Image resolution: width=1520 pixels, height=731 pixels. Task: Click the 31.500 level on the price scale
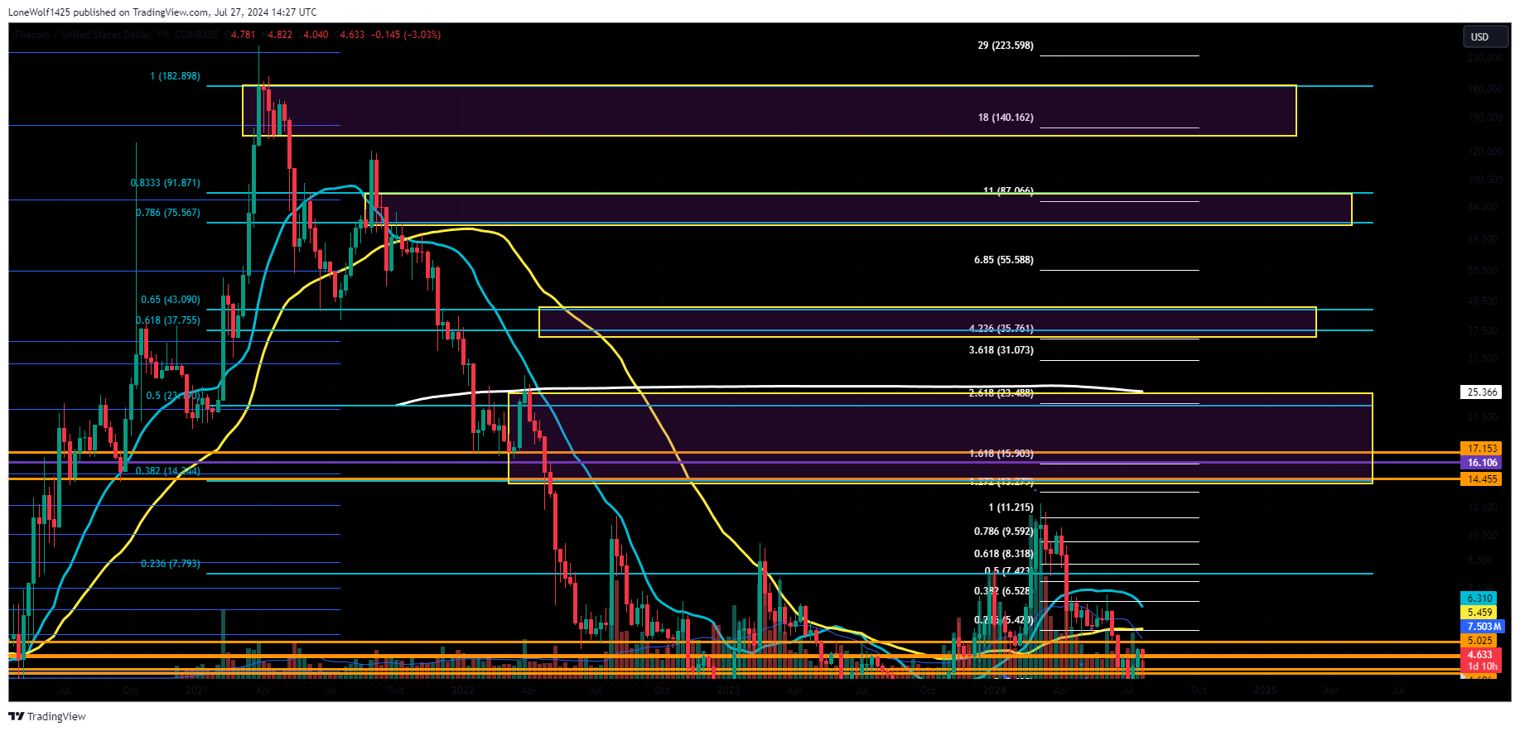coord(1484,358)
